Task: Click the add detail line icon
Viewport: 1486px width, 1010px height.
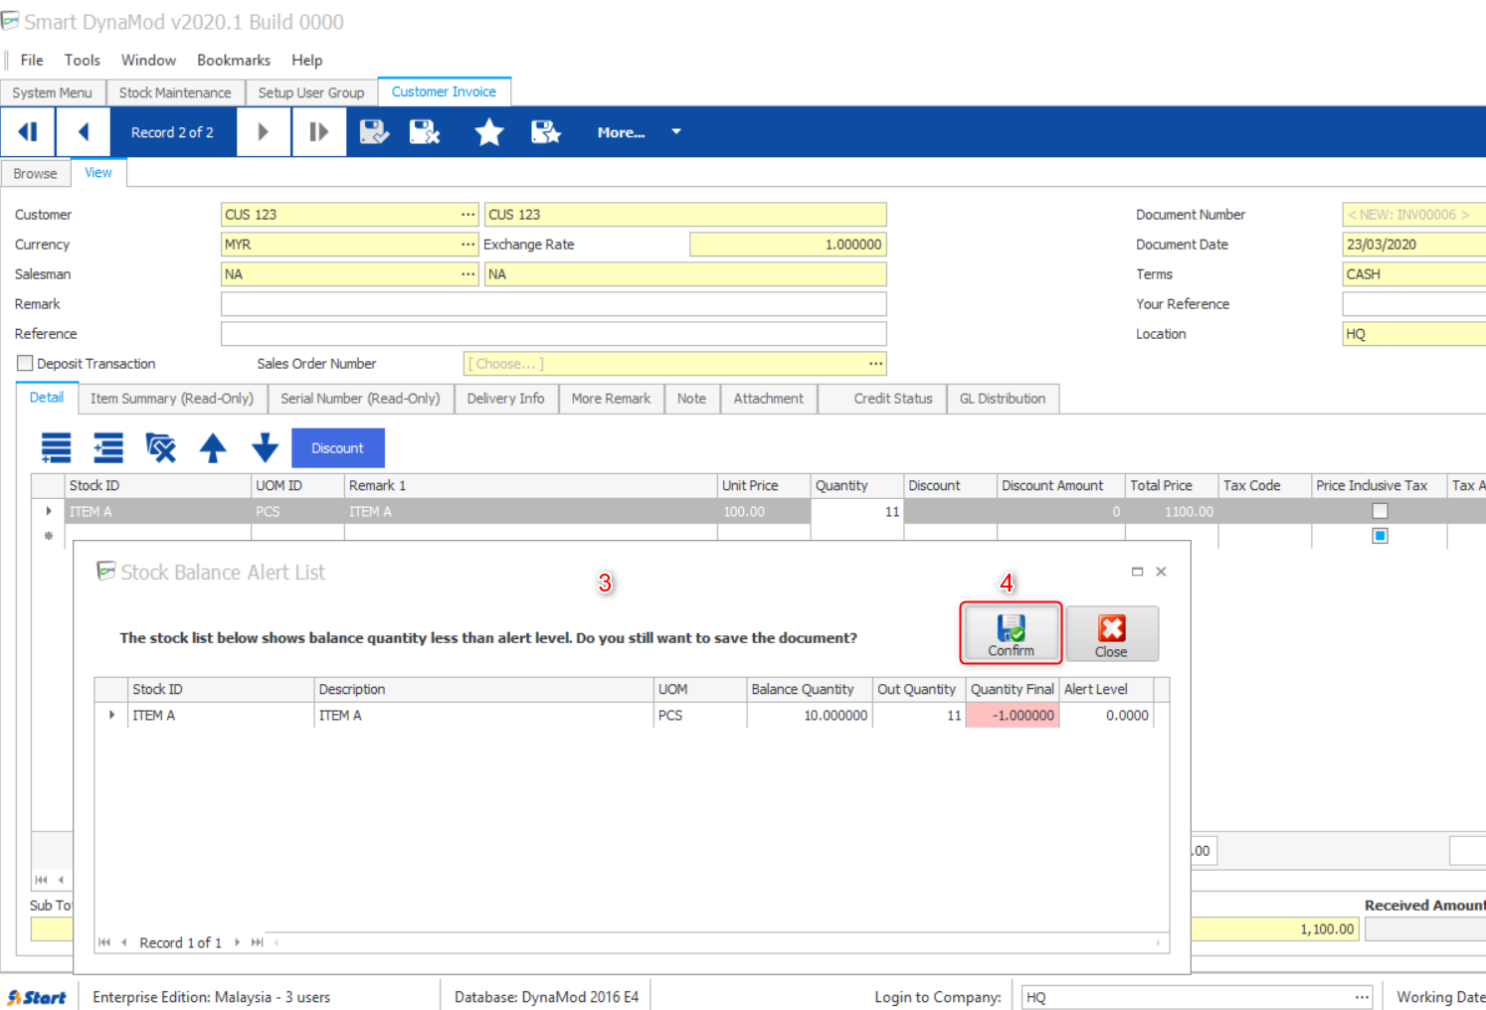Action: (x=57, y=448)
